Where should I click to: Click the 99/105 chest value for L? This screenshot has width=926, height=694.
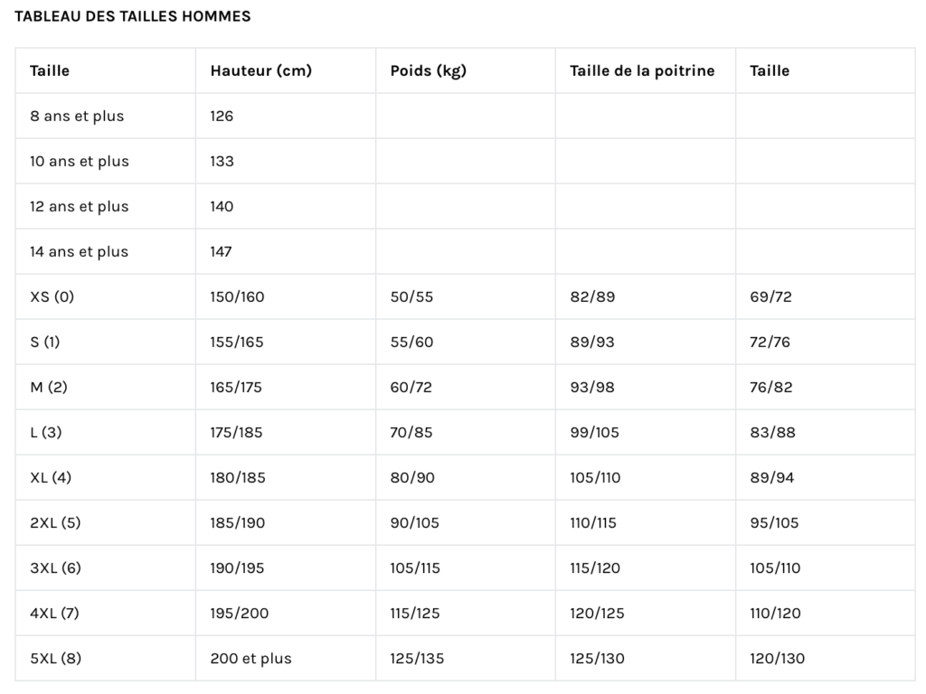coord(595,432)
